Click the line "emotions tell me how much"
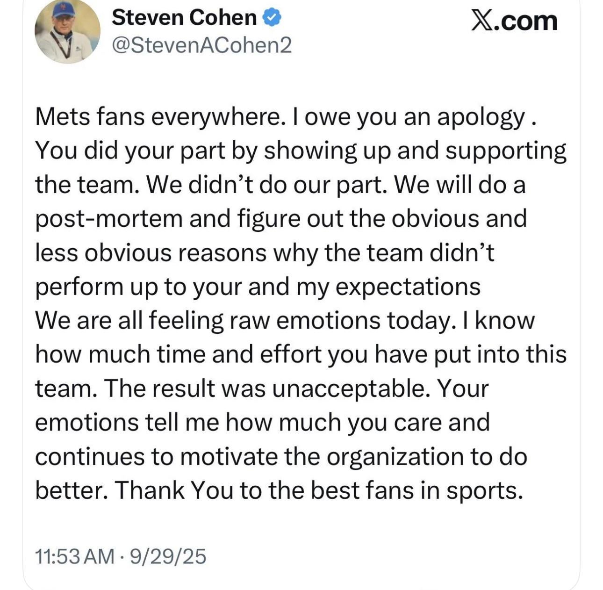The height and width of the screenshot is (590, 603). click(262, 422)
